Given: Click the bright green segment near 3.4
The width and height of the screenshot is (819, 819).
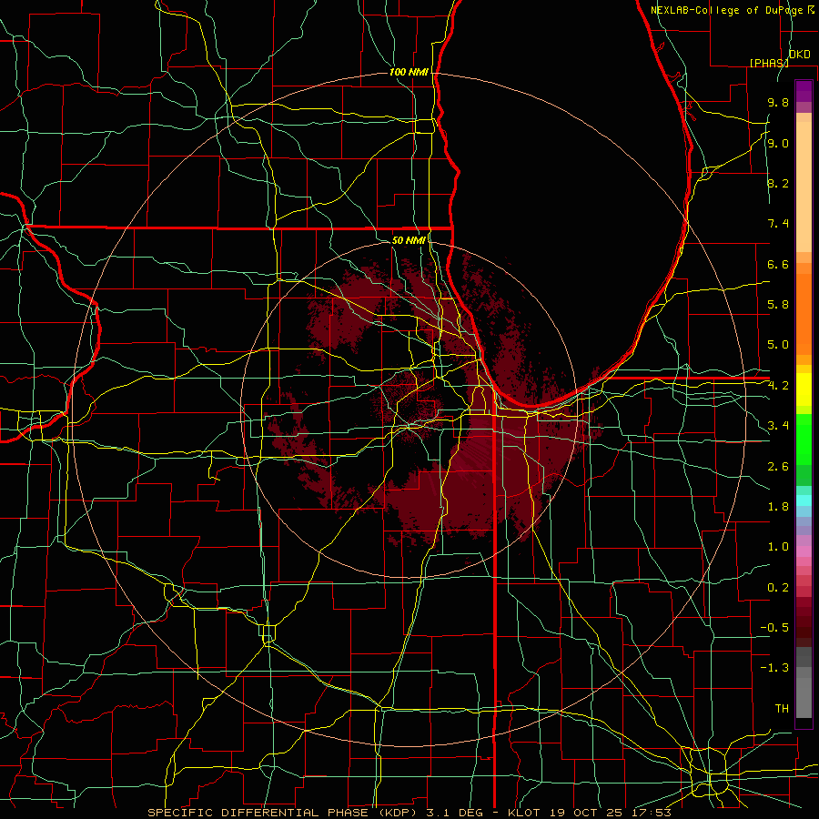Looking at the screenshot, I should 804,440.
